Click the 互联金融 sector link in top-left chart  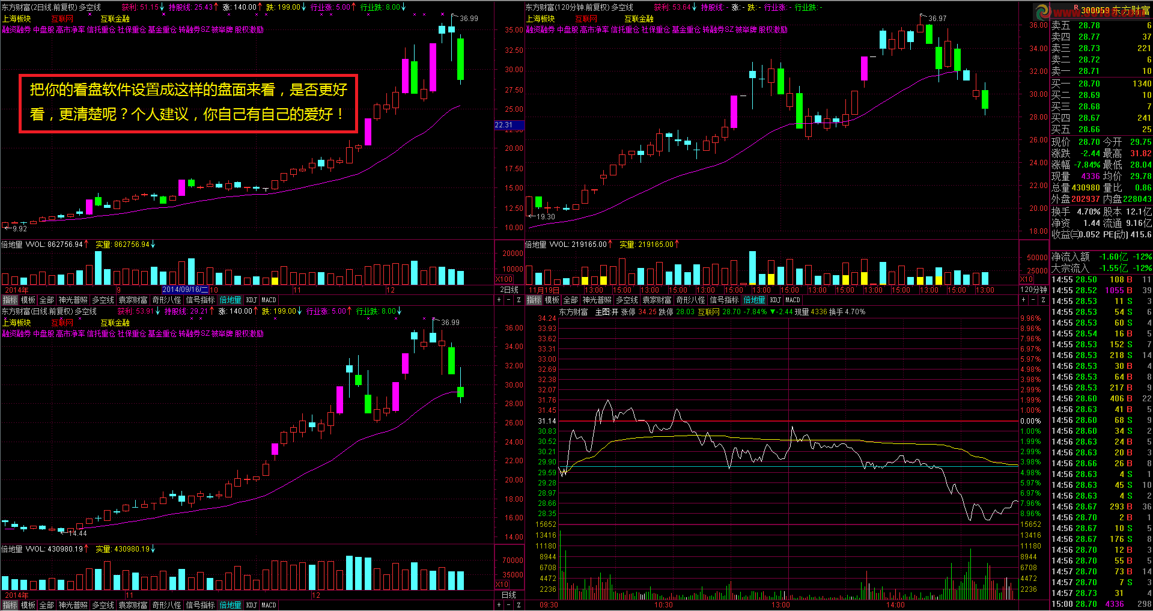115,19
